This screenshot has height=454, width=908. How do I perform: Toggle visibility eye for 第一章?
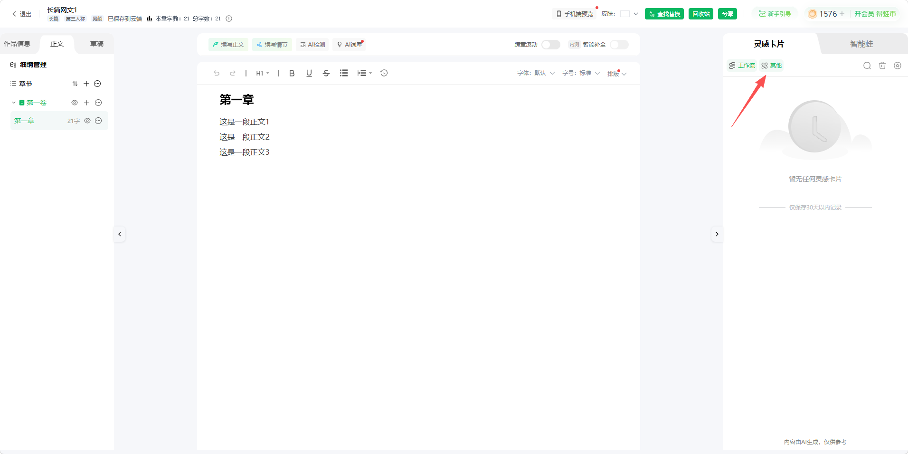click(87, 121)
